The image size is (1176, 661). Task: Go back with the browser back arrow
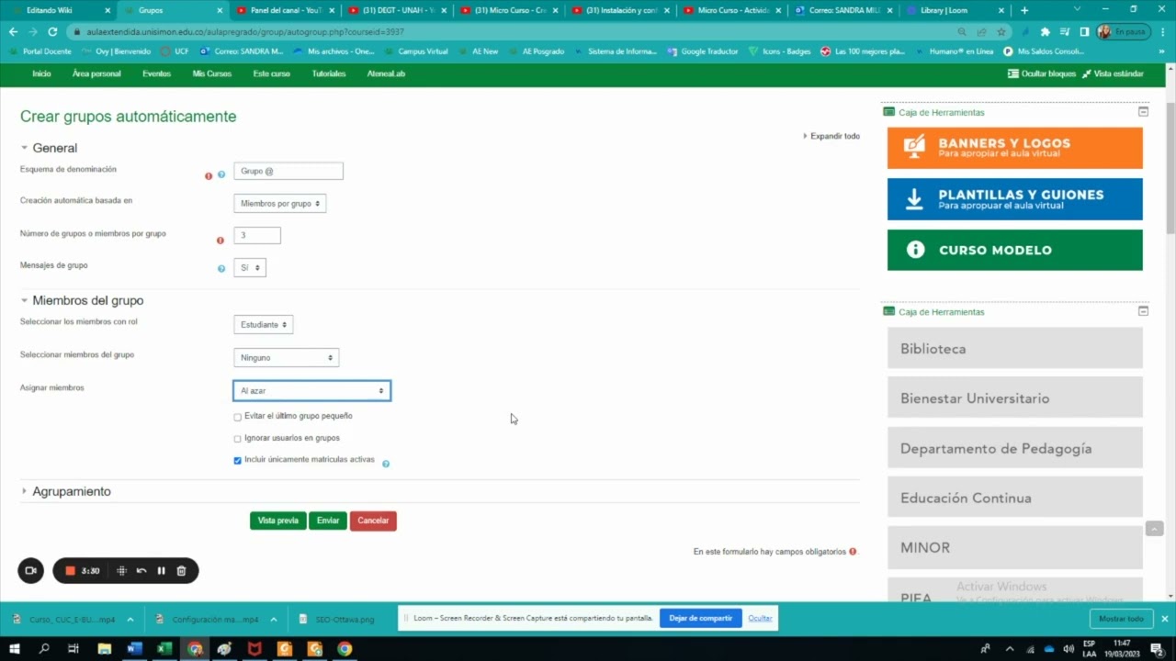(13, 31)
